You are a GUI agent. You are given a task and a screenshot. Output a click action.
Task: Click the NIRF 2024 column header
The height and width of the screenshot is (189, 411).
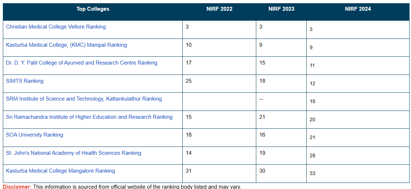tap(358, 9)
